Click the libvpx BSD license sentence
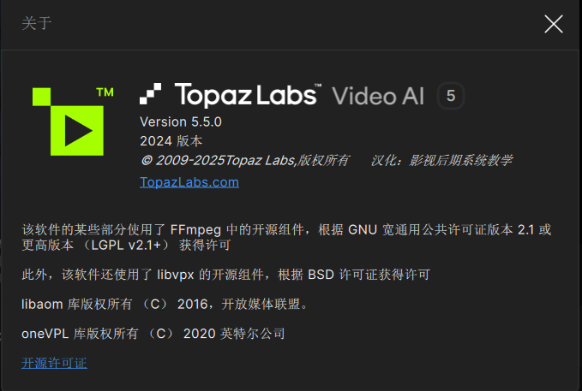 click(x=225, y=275)
